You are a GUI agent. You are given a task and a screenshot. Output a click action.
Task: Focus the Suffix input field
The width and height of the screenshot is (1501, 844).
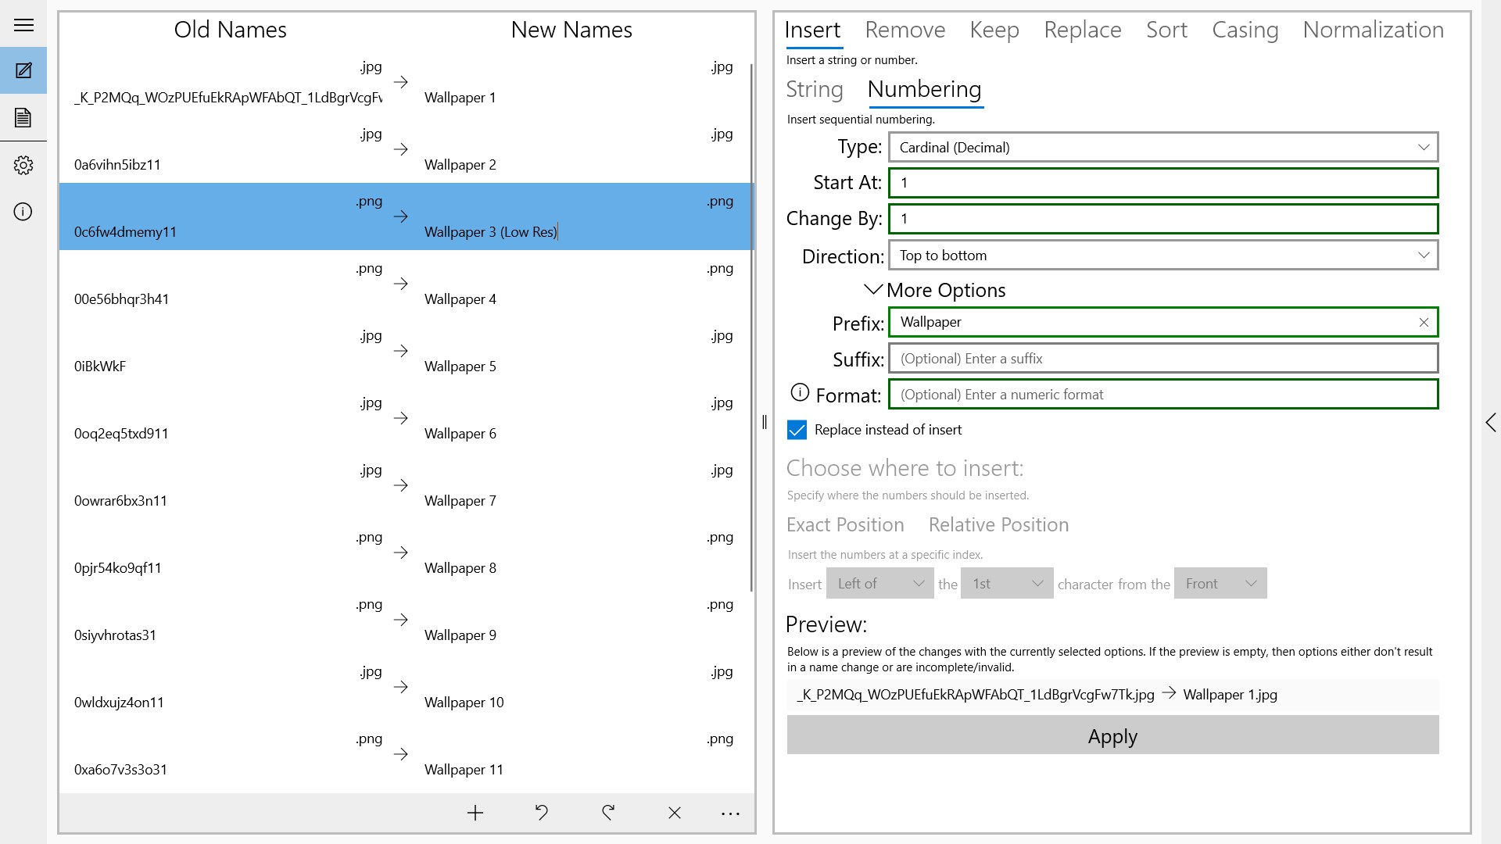tap(1163, 359)
